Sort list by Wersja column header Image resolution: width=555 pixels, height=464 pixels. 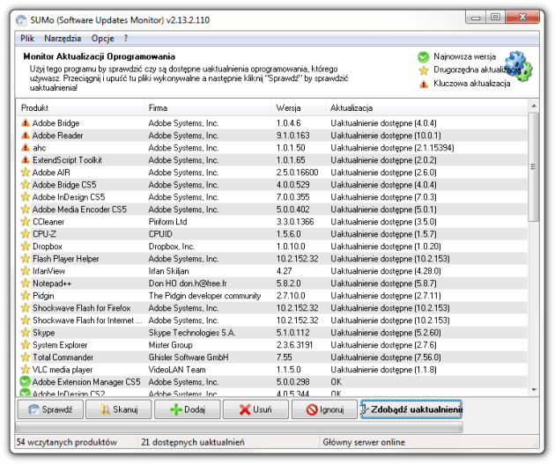[x=300, y=108]
